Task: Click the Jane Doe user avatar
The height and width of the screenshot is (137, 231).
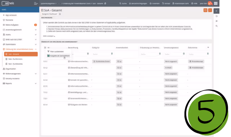Action: [210, 3]
